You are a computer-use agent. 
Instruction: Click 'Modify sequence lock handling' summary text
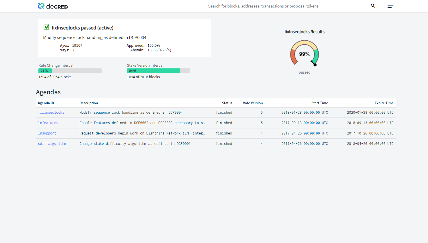pos(95,38)
